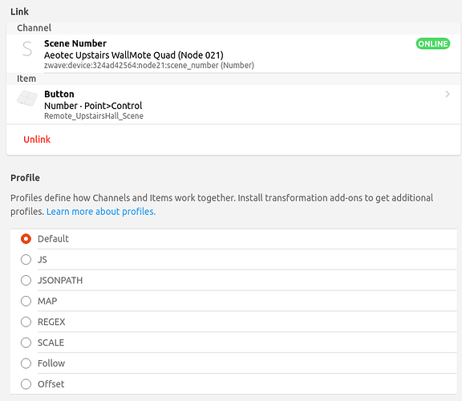Open Learn more about profiles link
The image size is (462, 401).
101,212
